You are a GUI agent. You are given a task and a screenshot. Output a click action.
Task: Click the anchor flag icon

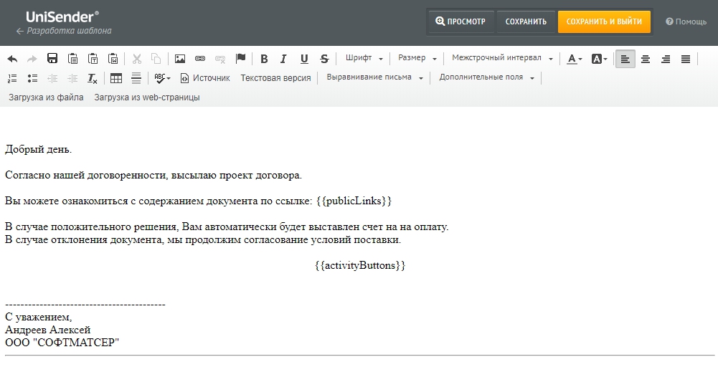point(241,59)
